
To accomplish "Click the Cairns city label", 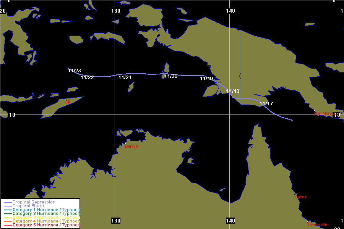I will click(301, 197).
